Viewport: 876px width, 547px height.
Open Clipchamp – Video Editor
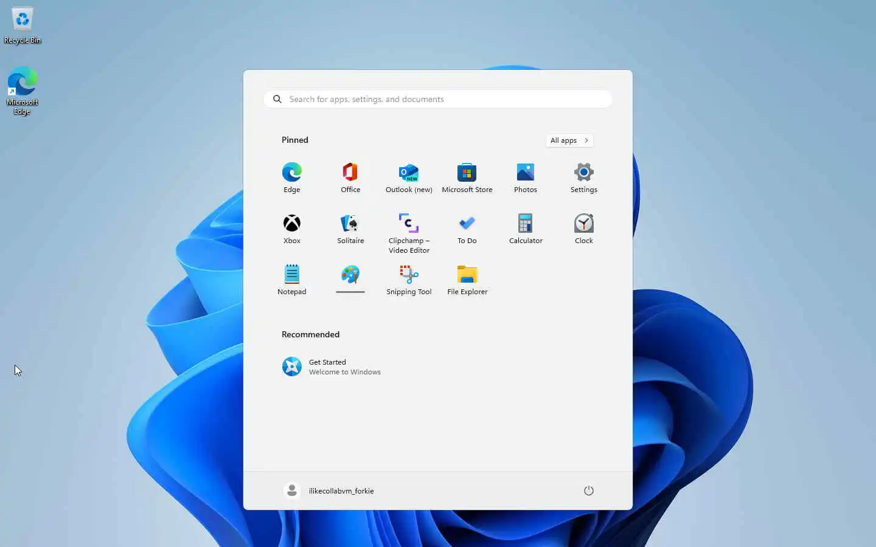click(409, 233)
